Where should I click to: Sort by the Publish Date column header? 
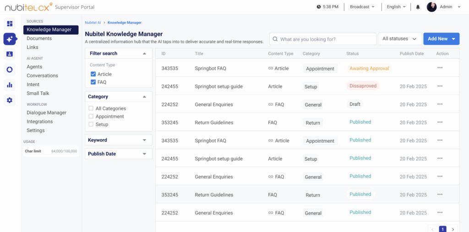pyautogui.click(x=413, y=54)
